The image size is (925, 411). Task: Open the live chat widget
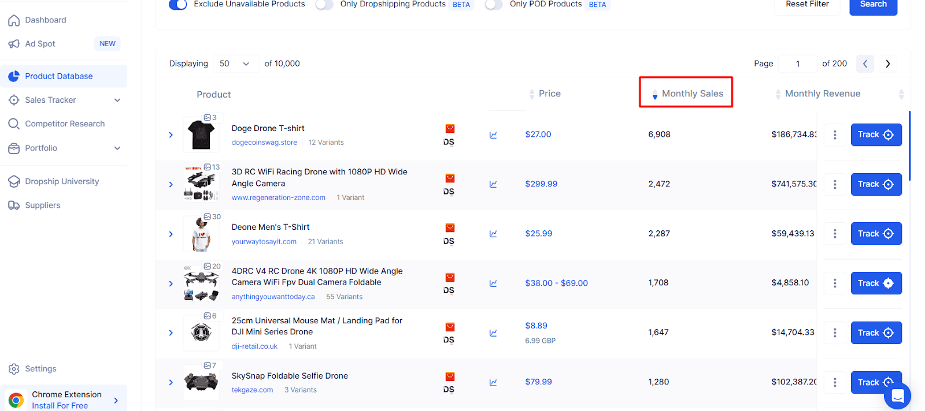(x=897, y=396)
